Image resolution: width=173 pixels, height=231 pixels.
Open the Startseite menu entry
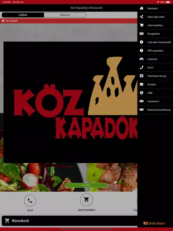(155, 8)
